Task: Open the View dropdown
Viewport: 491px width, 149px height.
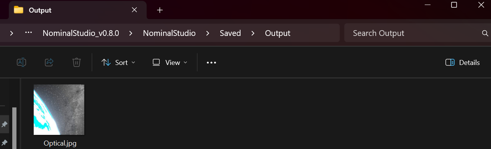Action: click(x=170, y=63)
